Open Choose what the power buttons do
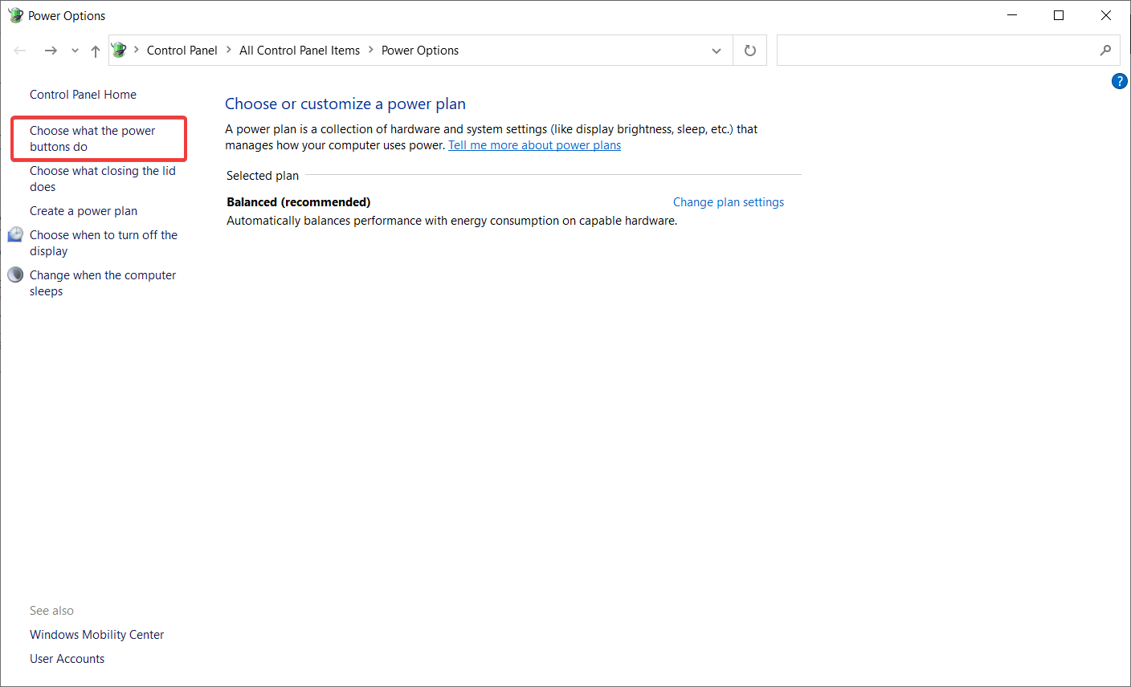The height and width of the screenshot is (687, 1131). (x=92, y=139)
